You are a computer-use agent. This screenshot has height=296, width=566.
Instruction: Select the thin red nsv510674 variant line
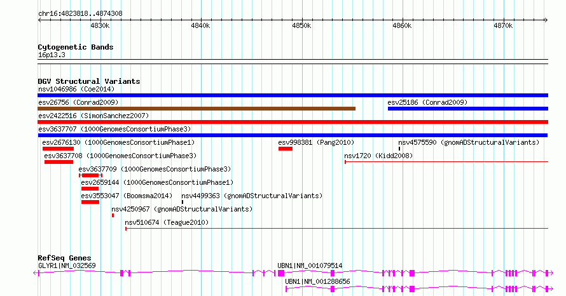[x=337, y=229]
